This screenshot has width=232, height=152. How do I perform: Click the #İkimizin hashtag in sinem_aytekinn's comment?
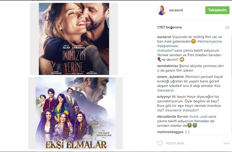[x=192, y=77]
